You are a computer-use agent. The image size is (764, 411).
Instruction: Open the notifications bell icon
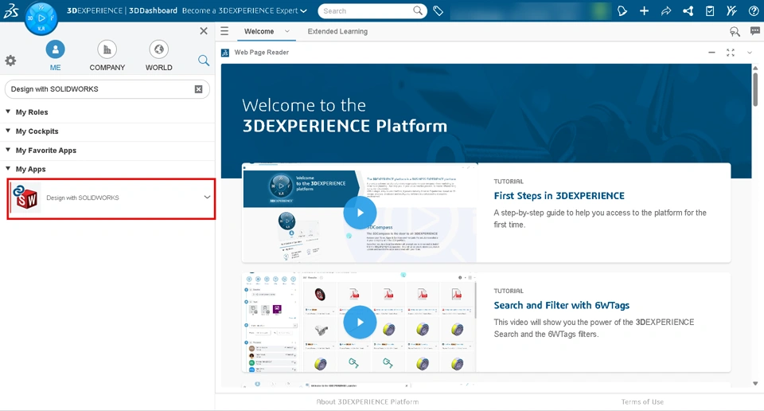point(622,11)
